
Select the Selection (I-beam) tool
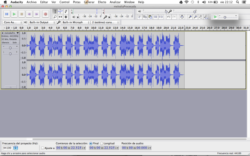(55, 12)
